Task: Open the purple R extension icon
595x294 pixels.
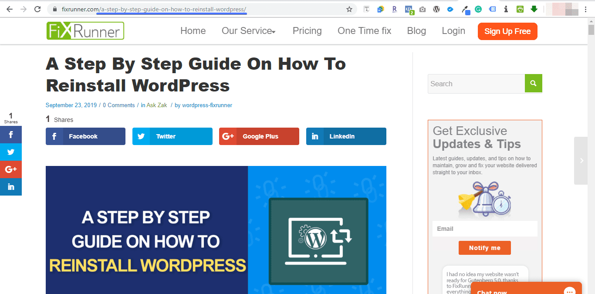Action: click(x=395, y=9)
